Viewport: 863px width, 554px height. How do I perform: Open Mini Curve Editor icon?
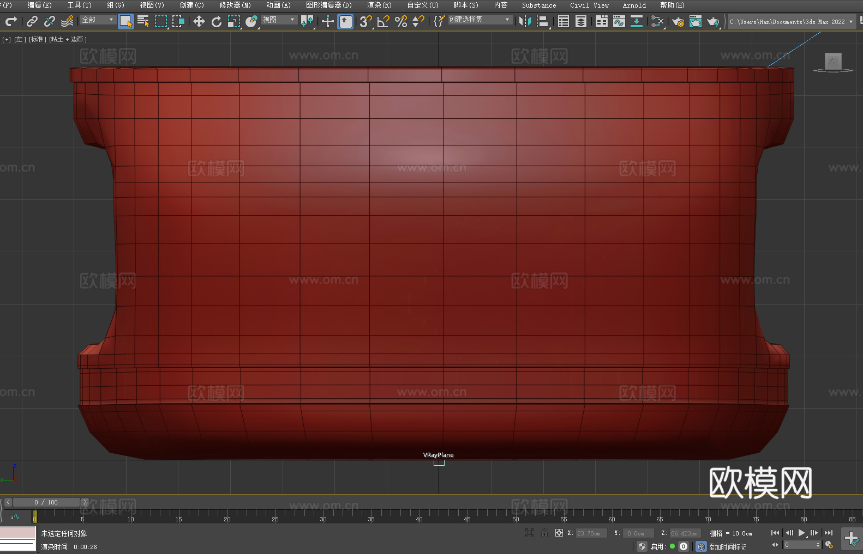click(15, 516)
